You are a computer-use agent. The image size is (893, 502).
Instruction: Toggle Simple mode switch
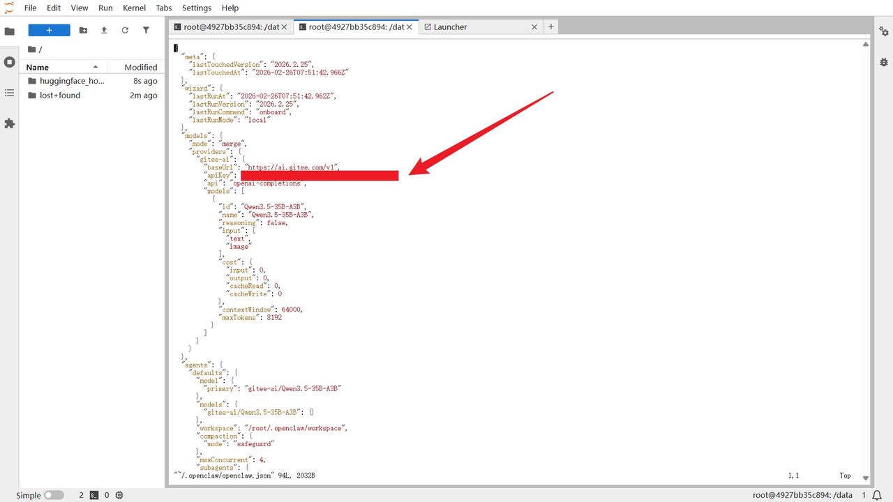click(x=54, y=495)
